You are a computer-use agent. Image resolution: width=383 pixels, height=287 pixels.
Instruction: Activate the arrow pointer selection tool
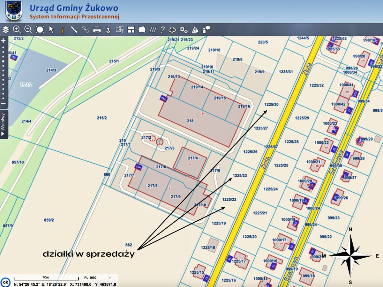(x=51, y=30)
